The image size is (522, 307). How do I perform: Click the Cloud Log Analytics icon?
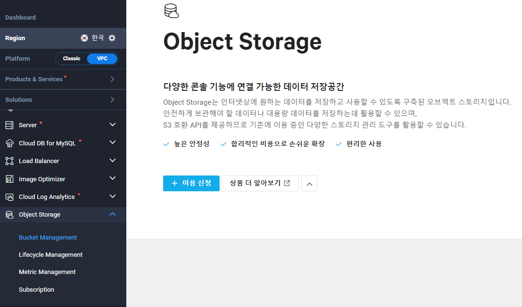pyautogui.click(x=9, y=197)
